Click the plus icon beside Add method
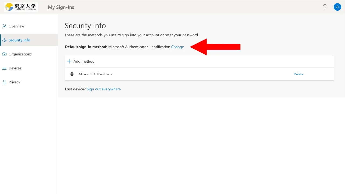Screen dimensions: 345x194 (69, 61)
